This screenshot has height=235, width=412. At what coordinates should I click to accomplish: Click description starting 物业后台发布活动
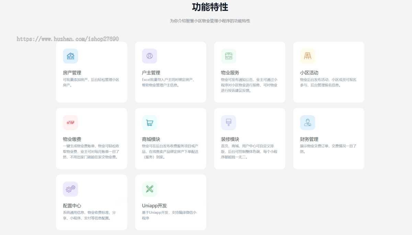coord(328,82)
